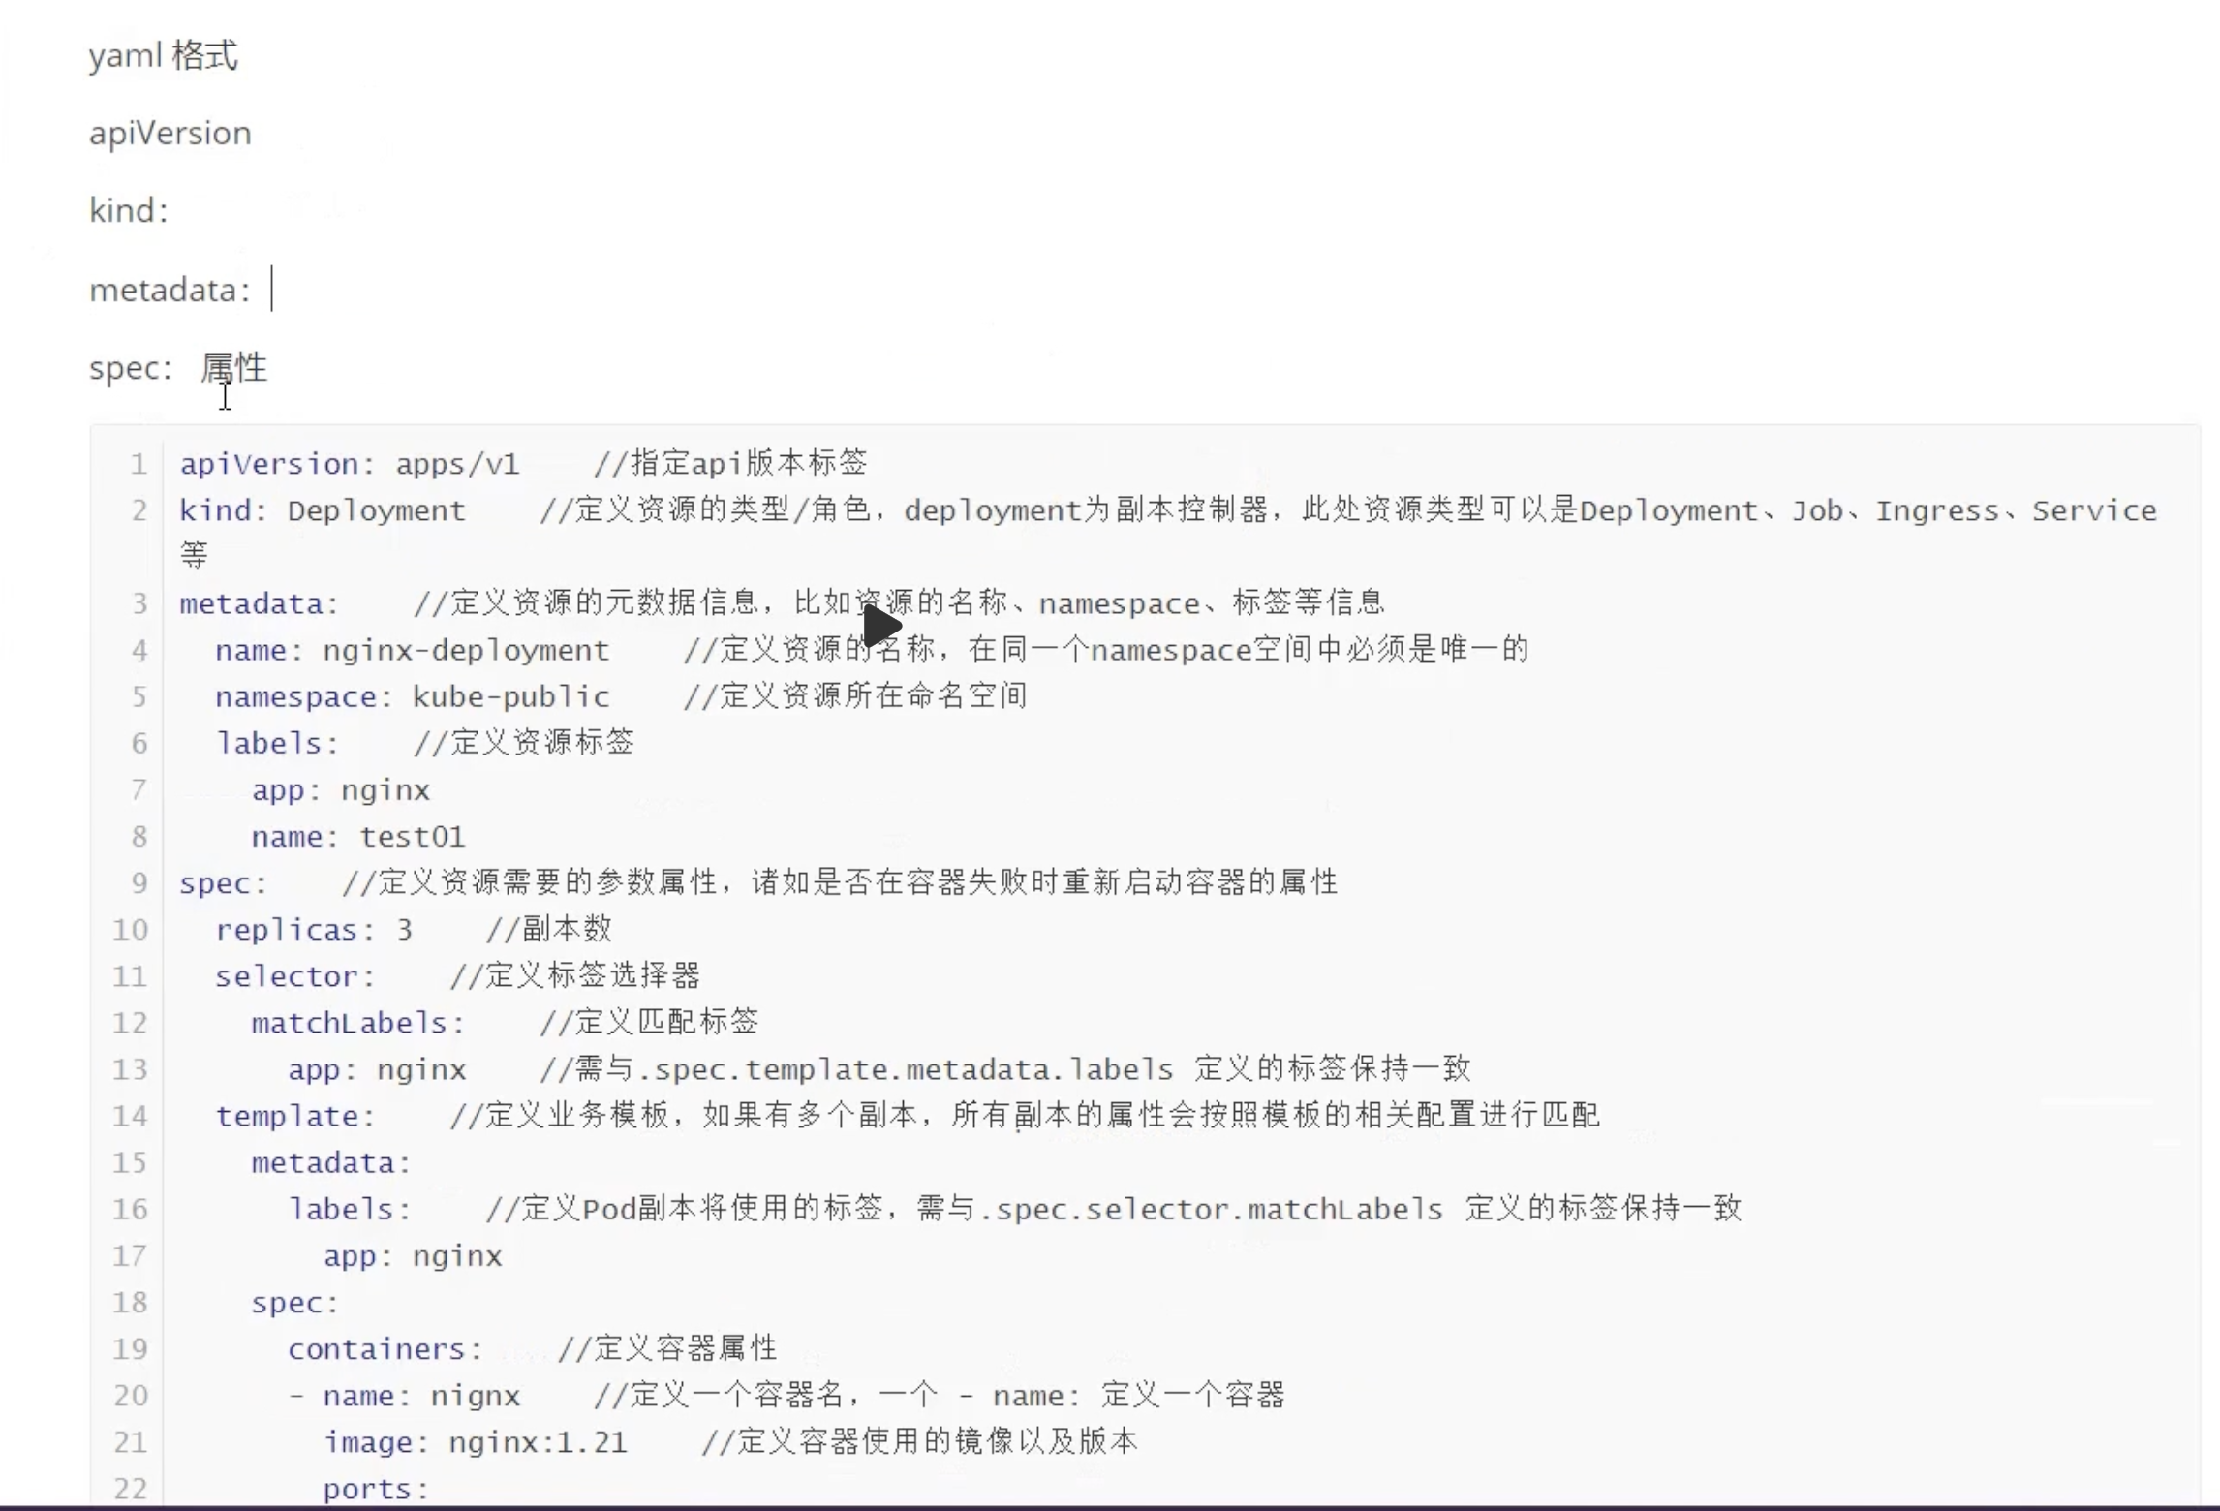Click 'template:' key on line 14
This screenshot has height=1511, width=2220.
(x=295, y=1116)
